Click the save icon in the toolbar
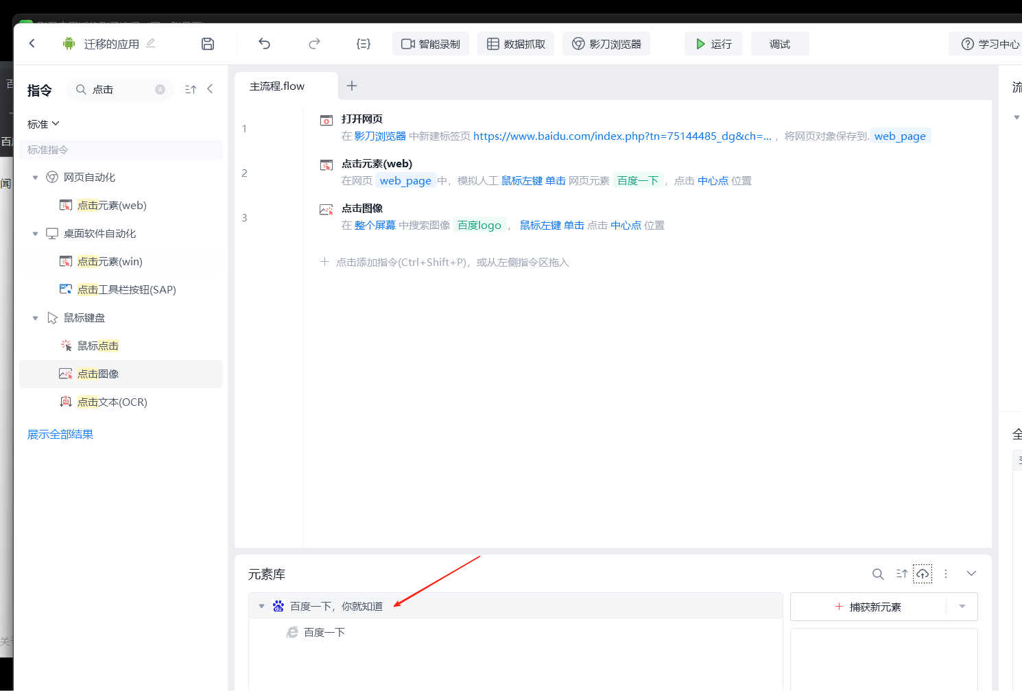 (208, 44)
